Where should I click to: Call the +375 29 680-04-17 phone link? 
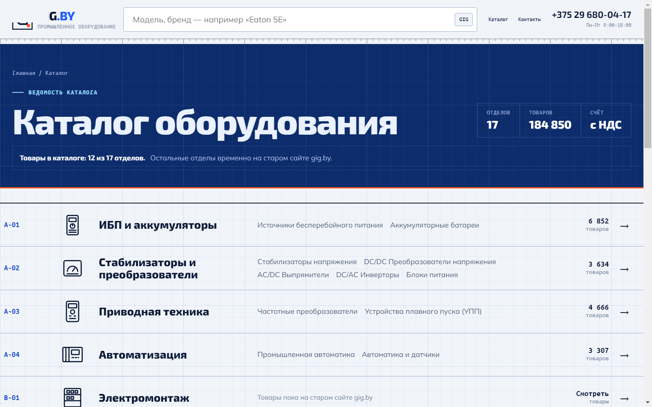pos(591,15)
